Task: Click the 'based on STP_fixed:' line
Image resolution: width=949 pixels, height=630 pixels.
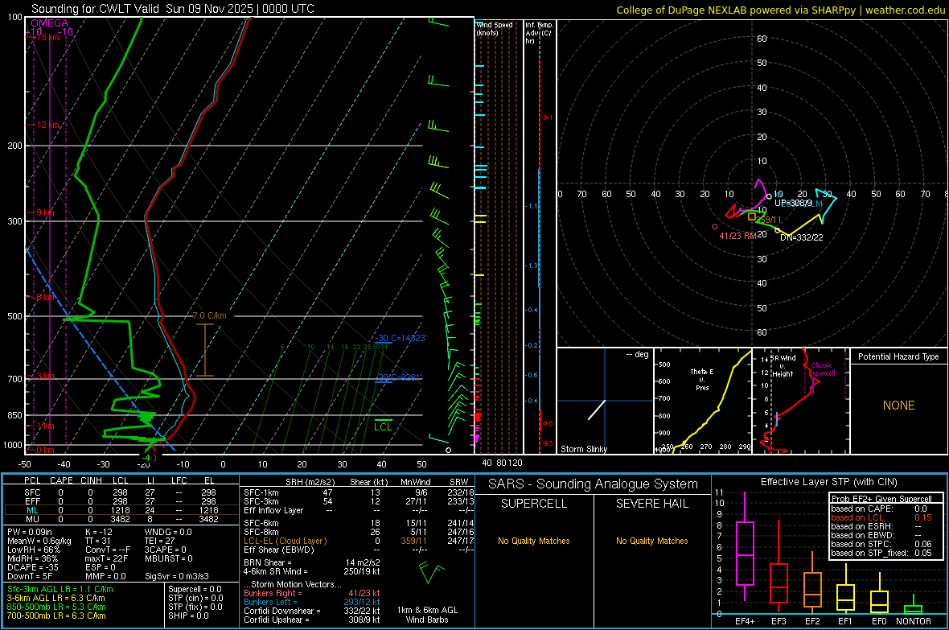Action: pos(881,553)
